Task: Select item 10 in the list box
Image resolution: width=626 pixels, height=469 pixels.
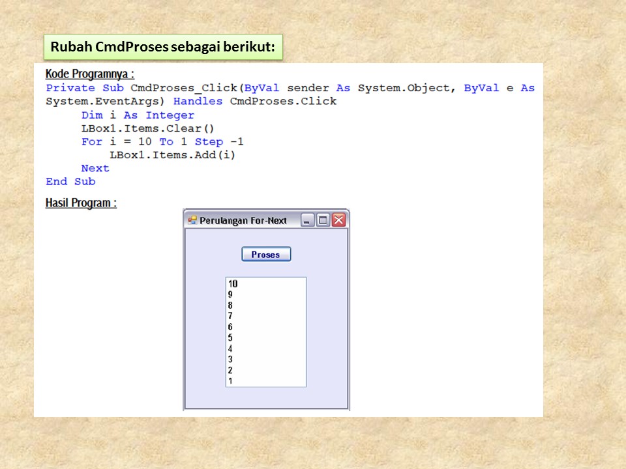Action: coord(266,283)
